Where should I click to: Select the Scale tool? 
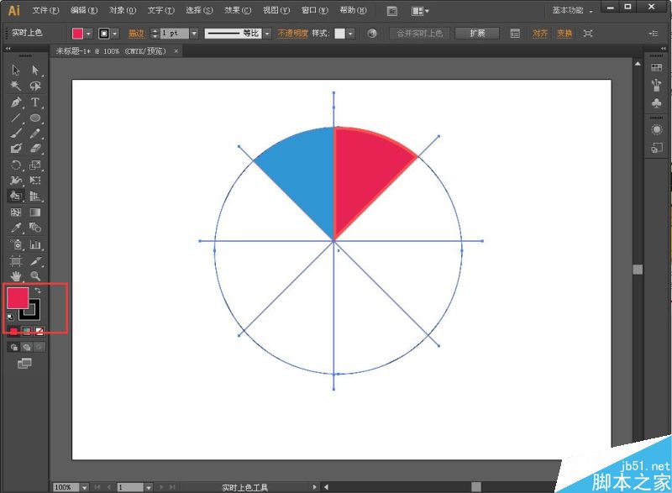coord(35,165)
